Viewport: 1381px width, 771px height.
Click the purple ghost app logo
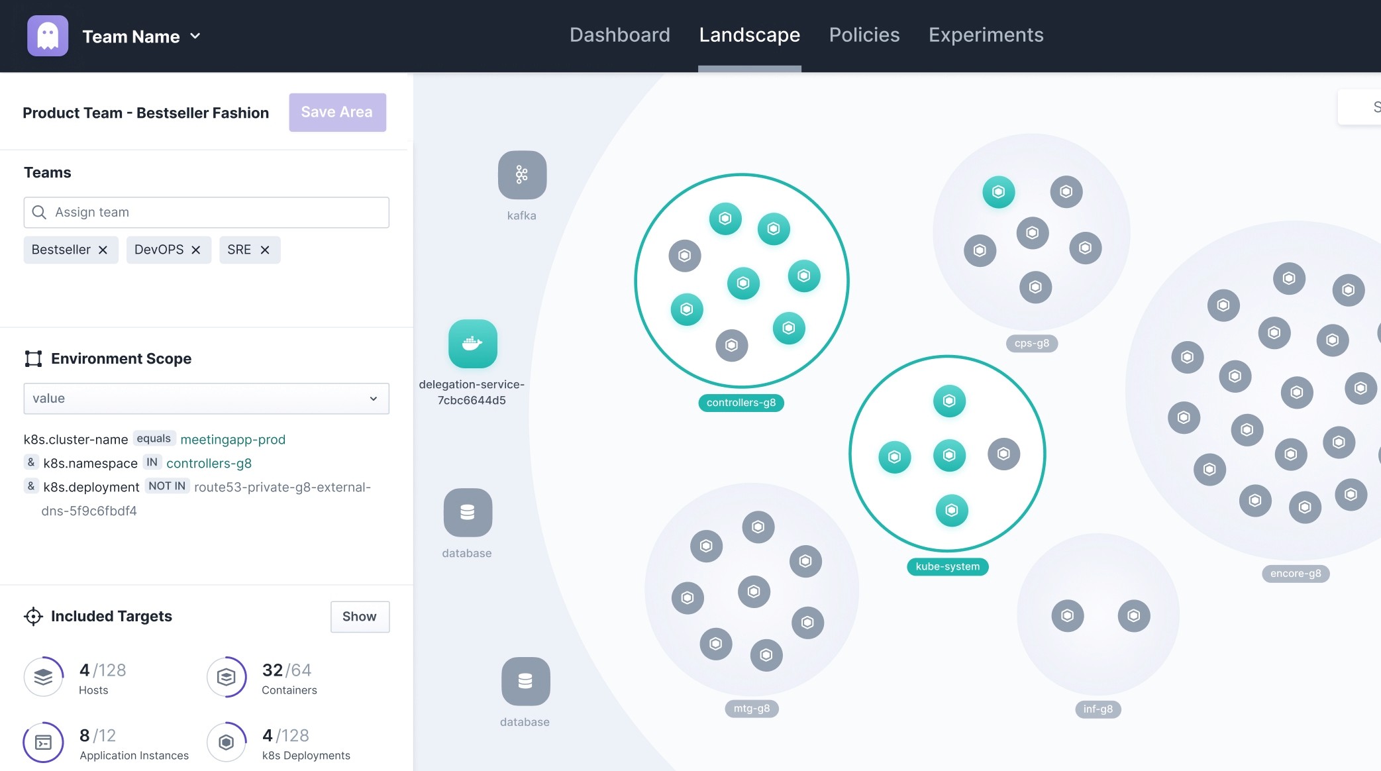tap(48, 36)
